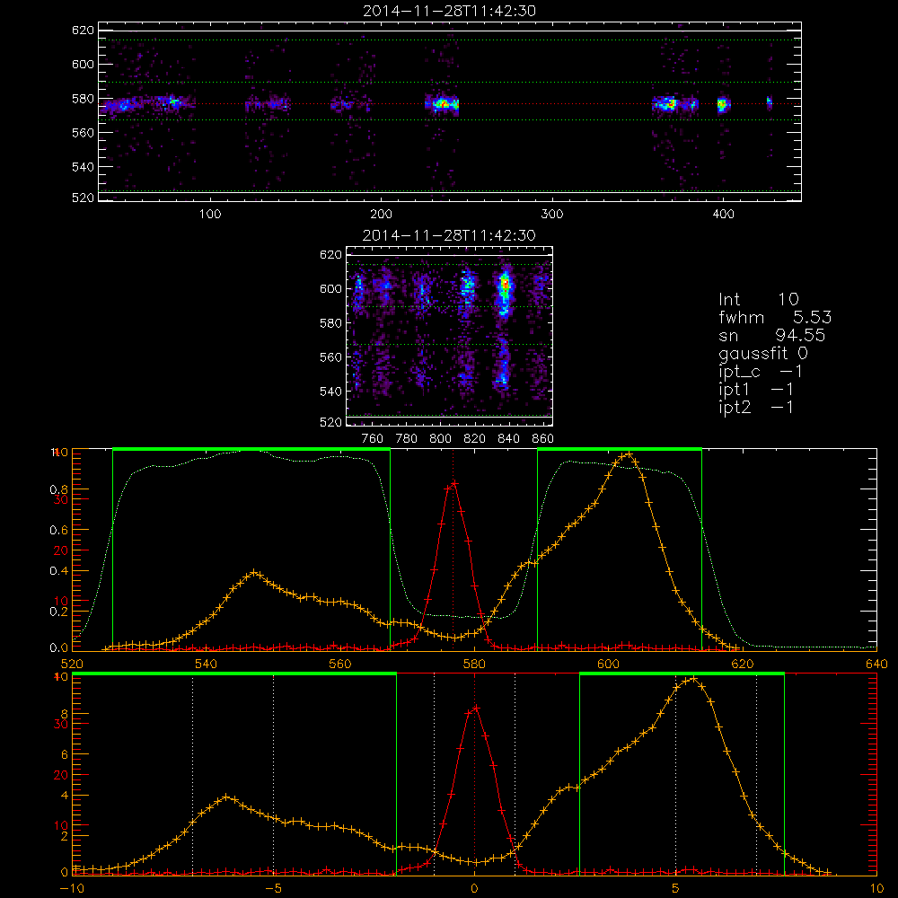Click x-axis tick label 5 of bottom plot
The height and width of the screenshot is (898, 898).
tap(676, 888)
